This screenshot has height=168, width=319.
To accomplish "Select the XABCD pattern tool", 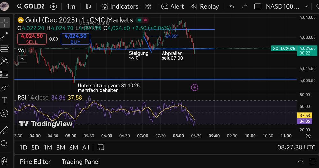I will 4,61.
